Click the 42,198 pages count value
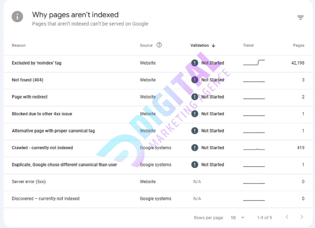 (x=297, y=63)
